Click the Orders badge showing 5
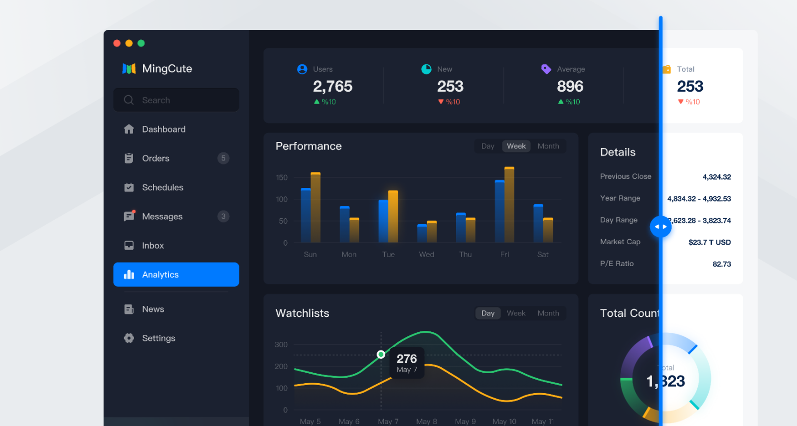Image resolution: width=797 pixels, height=426 pixels. pos(223,158)
